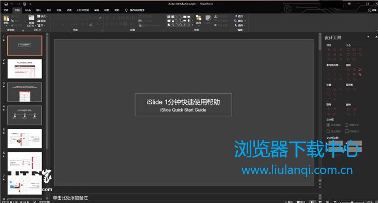Close the 设计工具 panel

376,37
